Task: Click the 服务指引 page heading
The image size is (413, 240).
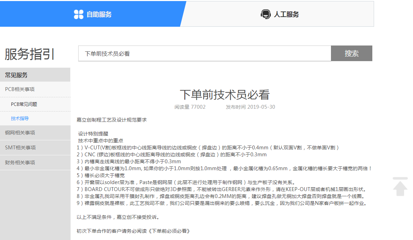Action: click(x=30, y=54)
